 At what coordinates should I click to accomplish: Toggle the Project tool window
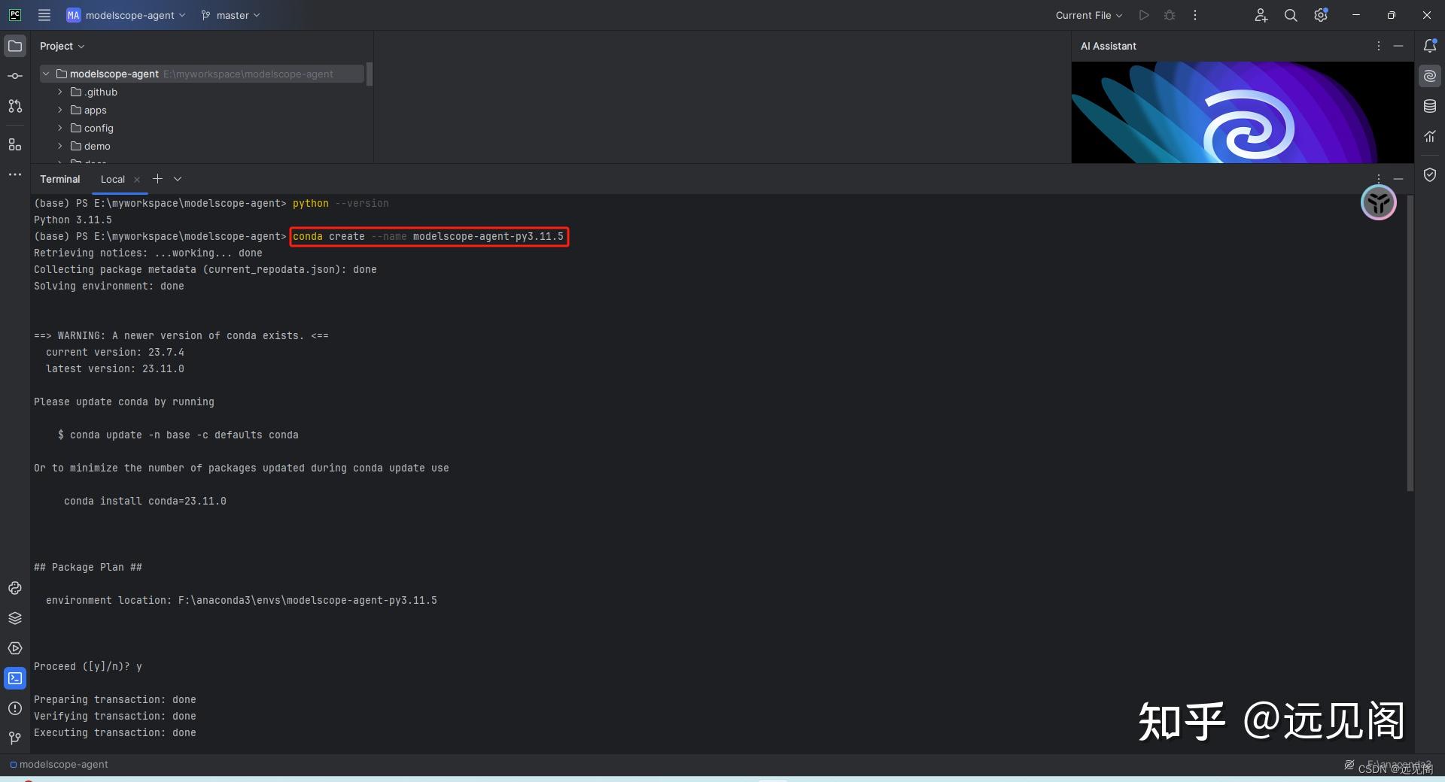click(15, 46)
